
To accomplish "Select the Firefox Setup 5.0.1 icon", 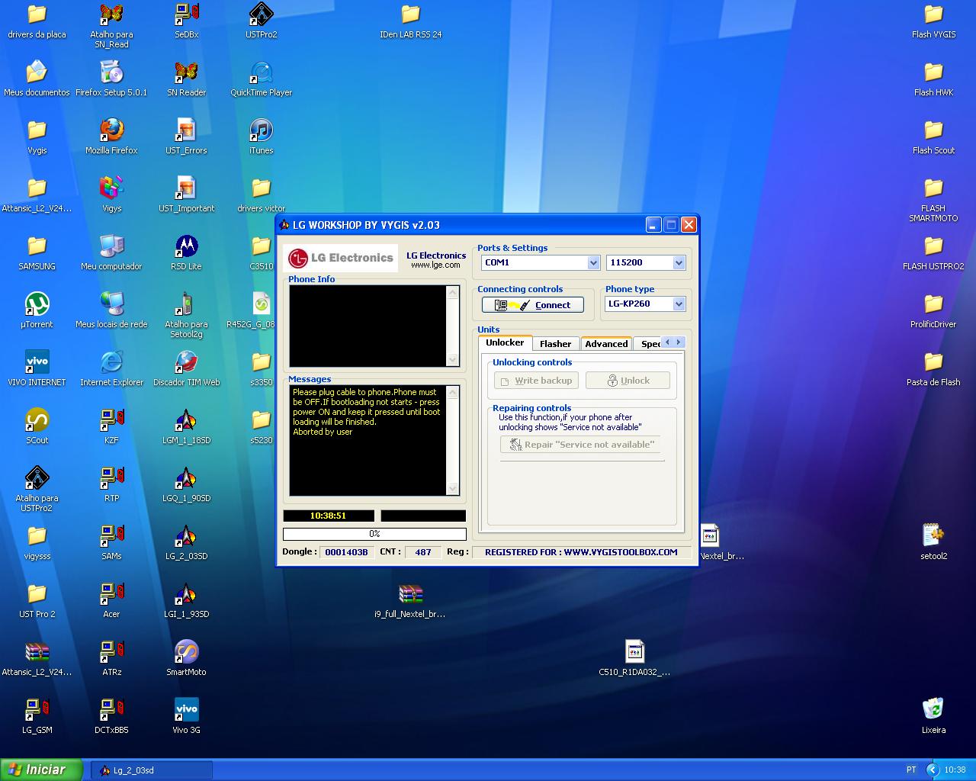I will tap(111, 78).
